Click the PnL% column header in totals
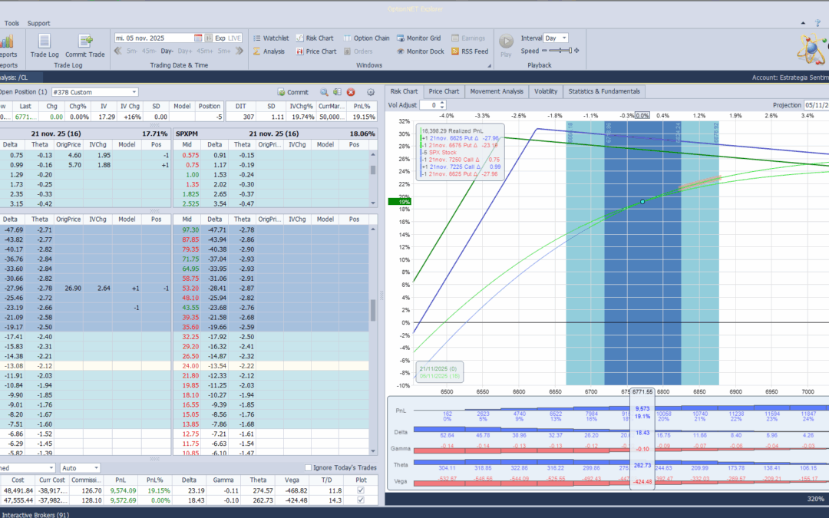This screenshot has height=518, width=829. pos(154,480)
